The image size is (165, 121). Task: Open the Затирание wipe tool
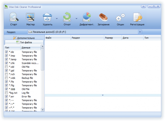(103, 17)
